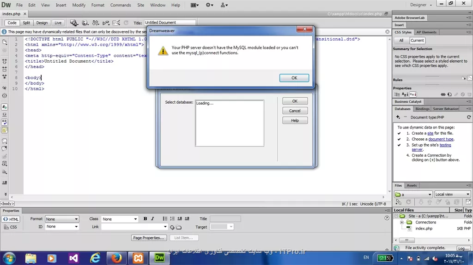This screenshot has width=473, height=265.
Task: Expand the Connections folder
Action: 402,222
